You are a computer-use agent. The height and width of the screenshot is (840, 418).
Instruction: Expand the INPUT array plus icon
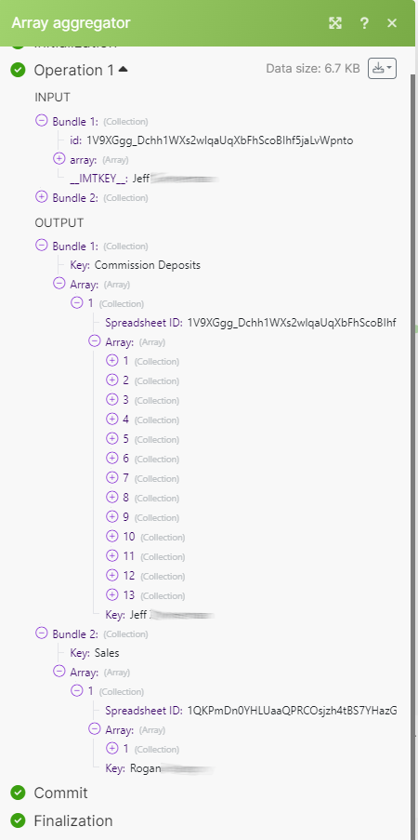(x=59, y=159)
